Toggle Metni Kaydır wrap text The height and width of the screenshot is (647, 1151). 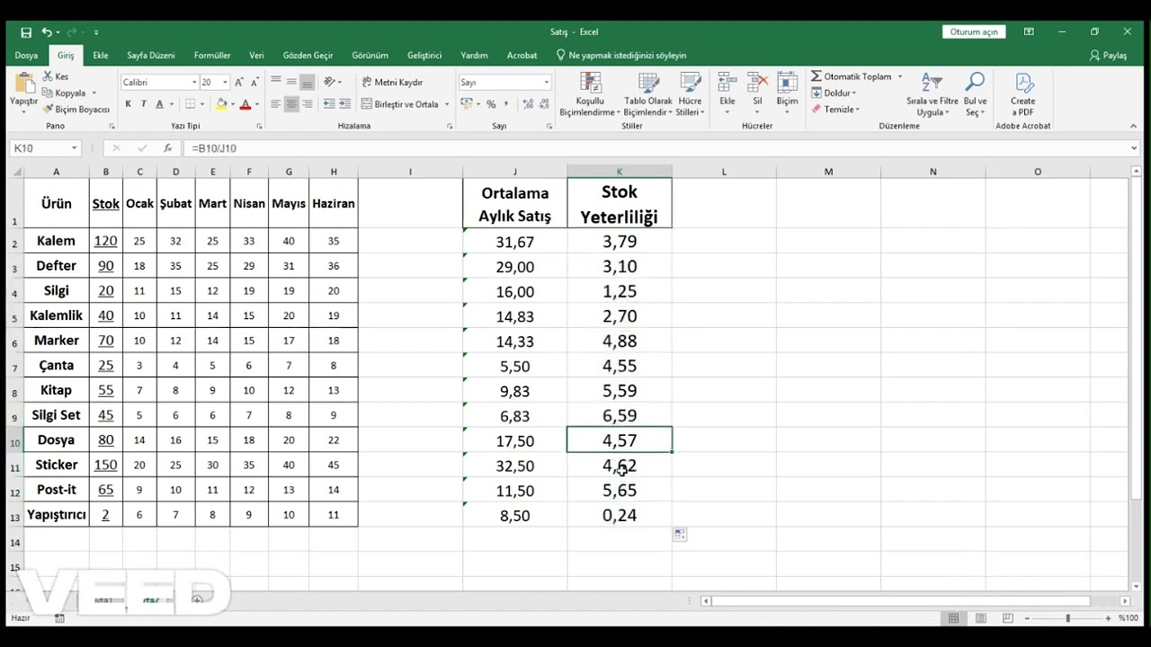tap(392, 82)
